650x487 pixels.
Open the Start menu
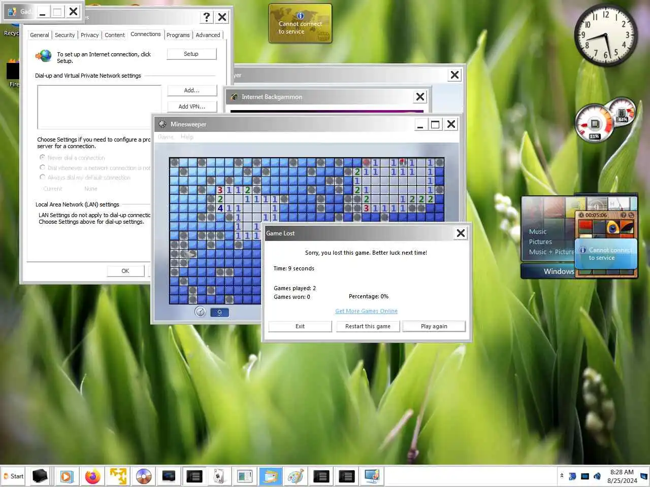pyautogui.click(x=13, y=476)
